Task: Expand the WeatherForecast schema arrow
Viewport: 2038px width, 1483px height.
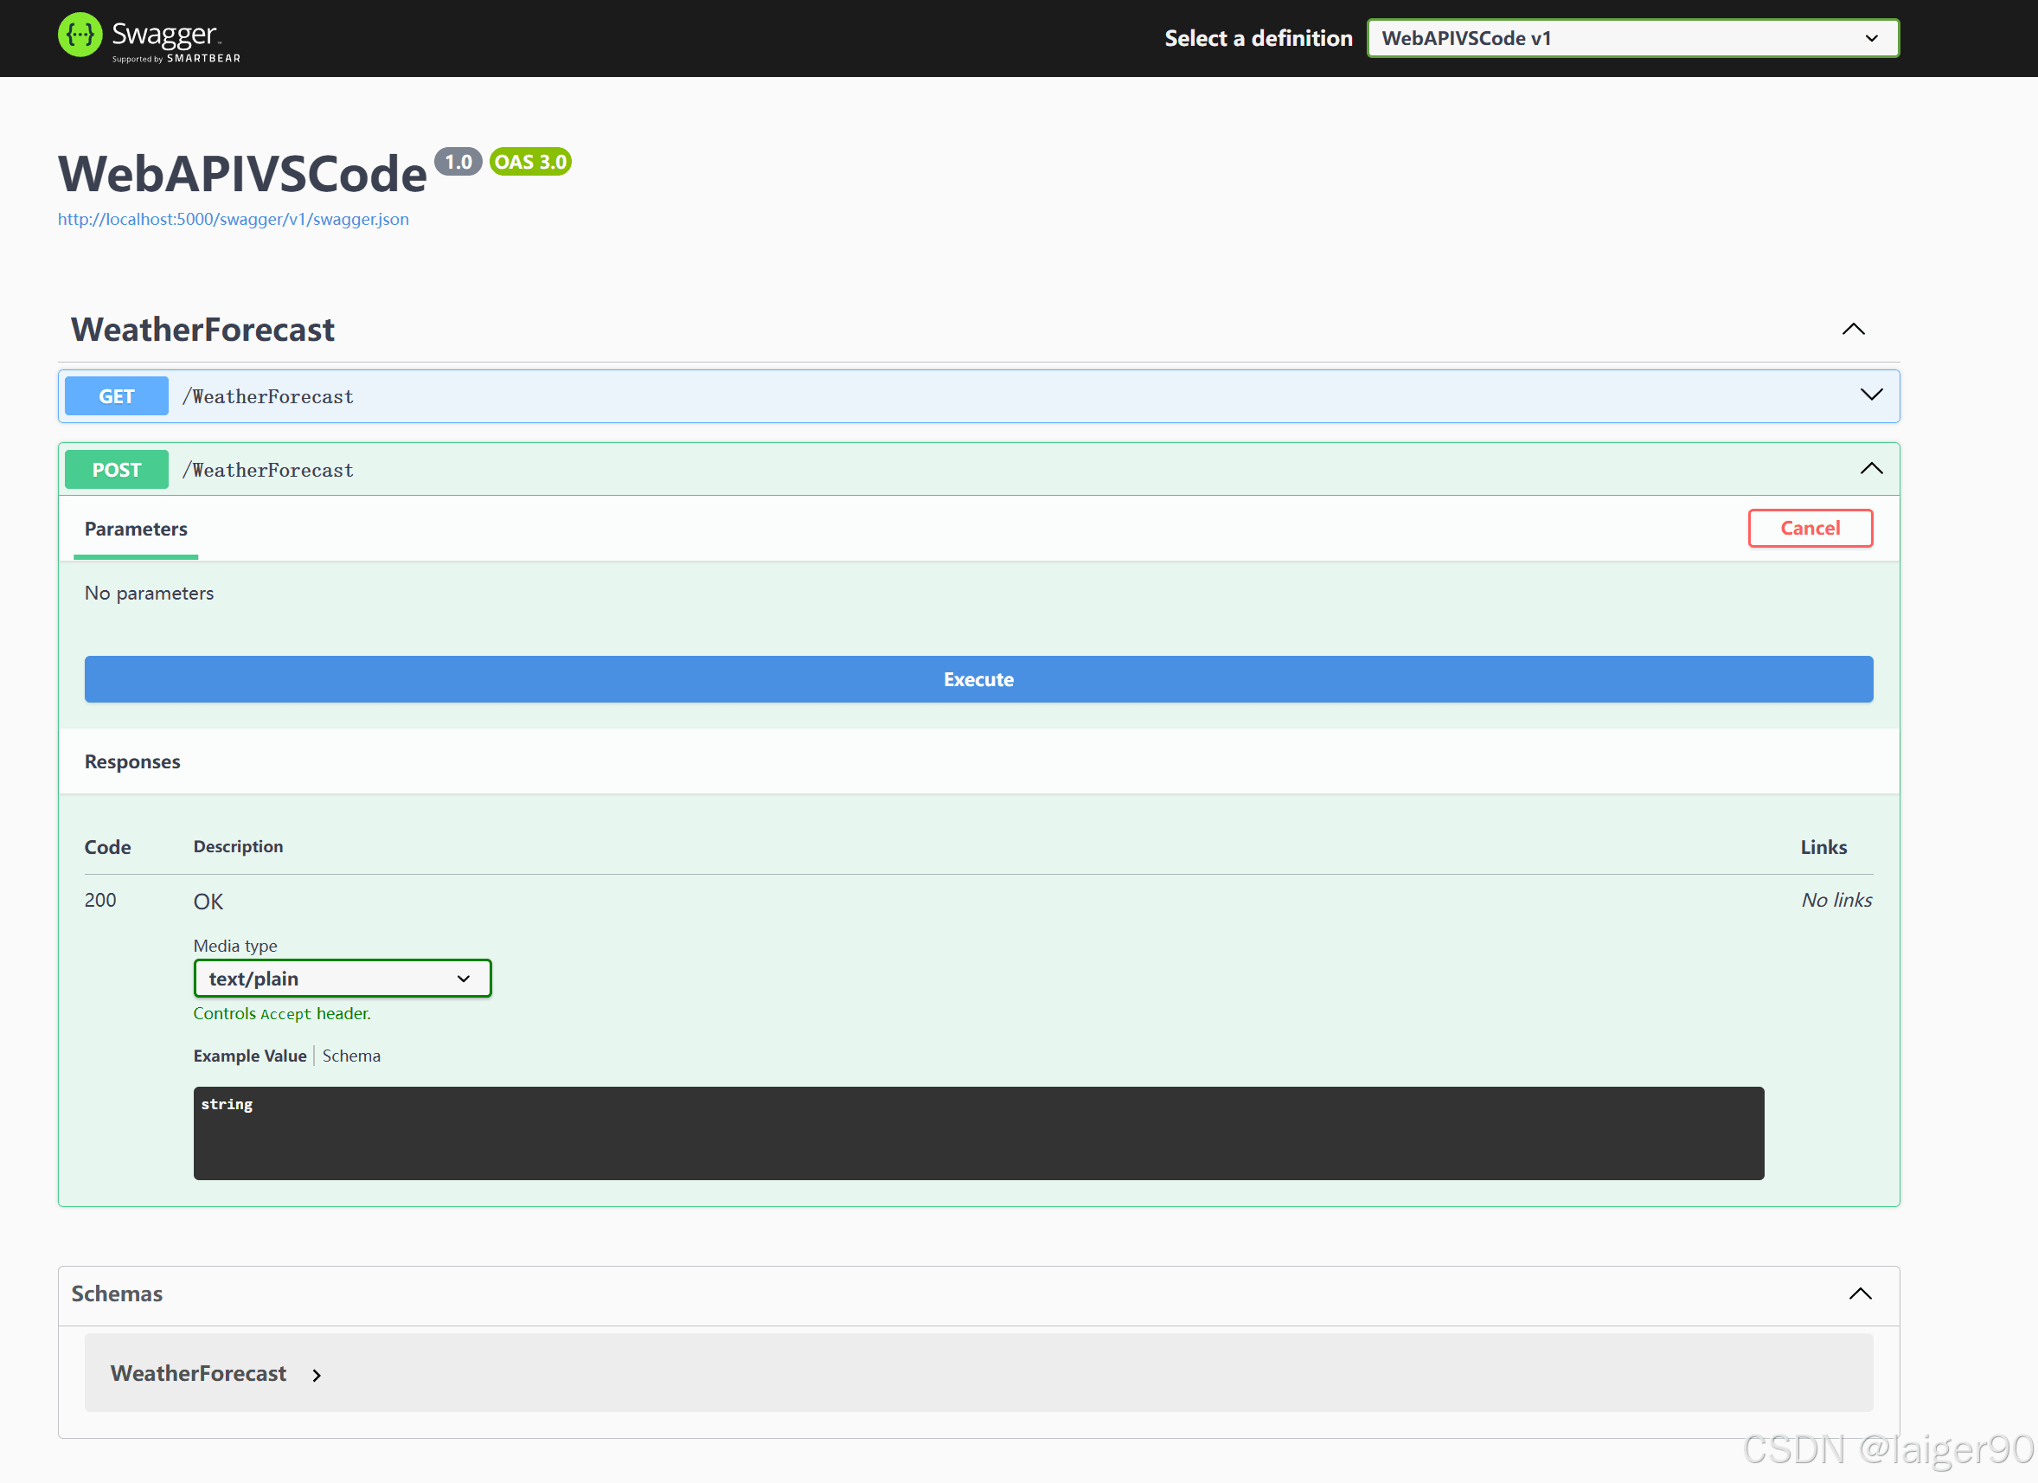Action: pos(317,1375)
